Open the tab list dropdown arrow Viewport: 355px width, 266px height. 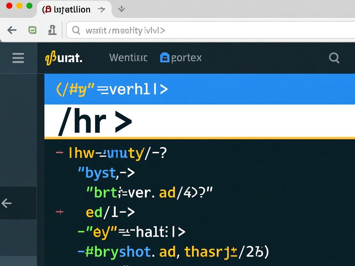(x=121, y=9)
